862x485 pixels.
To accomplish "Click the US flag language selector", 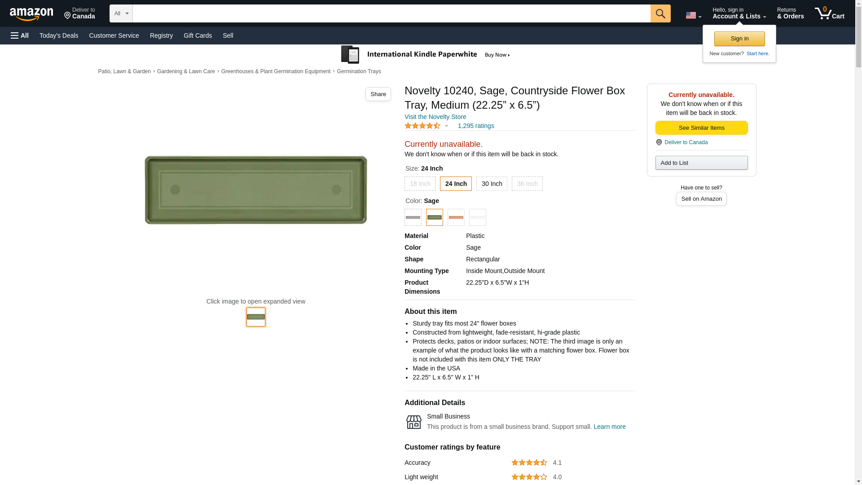I will pos(693,15).
